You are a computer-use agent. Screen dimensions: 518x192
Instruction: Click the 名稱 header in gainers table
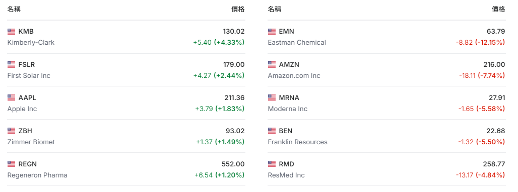[14, 10]
